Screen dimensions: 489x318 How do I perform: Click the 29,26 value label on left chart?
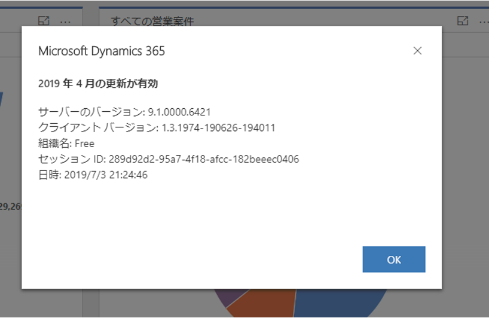10,206
